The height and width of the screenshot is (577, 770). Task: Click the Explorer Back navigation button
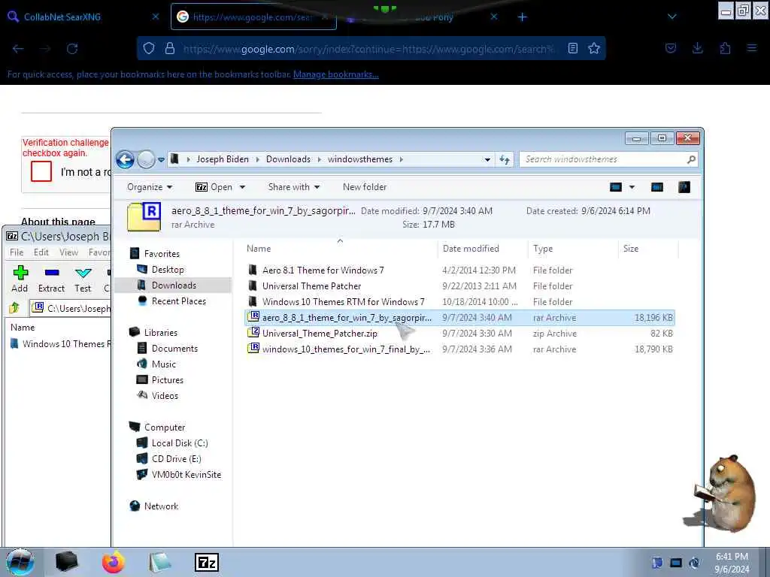pos(126,159)
